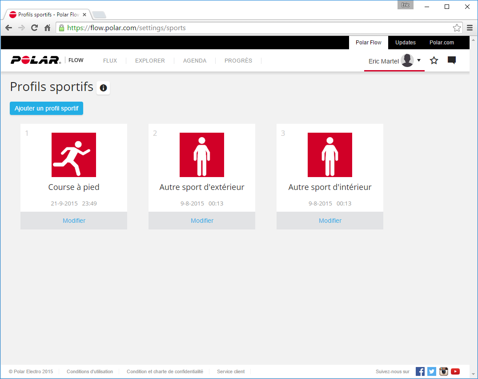
Task: Click Modifier under Course à pied
Action: click(x=74, y=221)
